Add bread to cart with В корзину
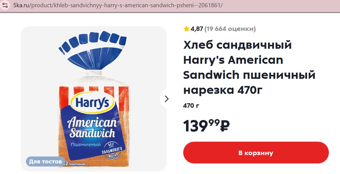This screenshot has height=174, width=340. point(256,153)
